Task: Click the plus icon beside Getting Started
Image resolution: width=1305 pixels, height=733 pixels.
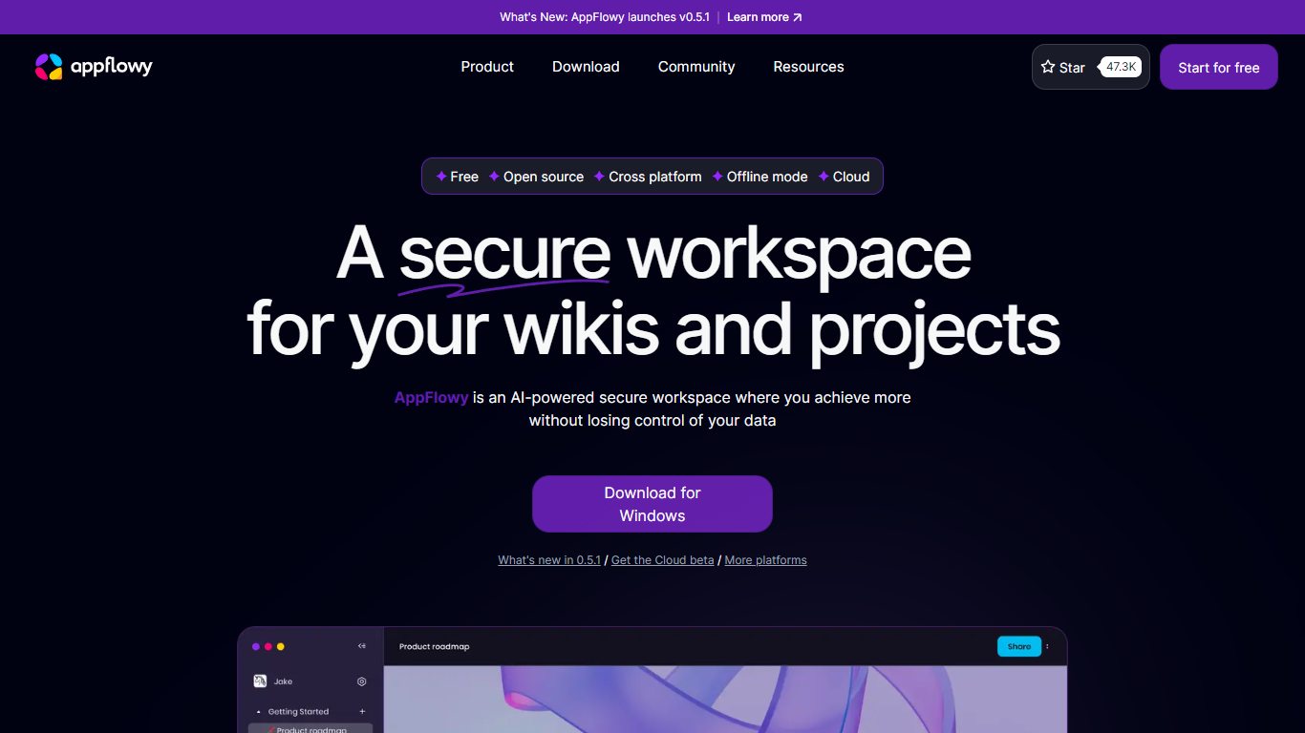Action: [362, 712]
